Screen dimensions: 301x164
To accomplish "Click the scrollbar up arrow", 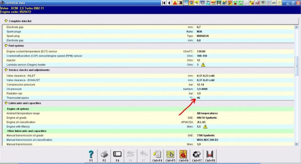I will pyautogui.click(x=296, y=27).
